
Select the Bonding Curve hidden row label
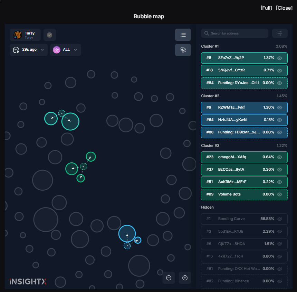click(x=231, y=219)
